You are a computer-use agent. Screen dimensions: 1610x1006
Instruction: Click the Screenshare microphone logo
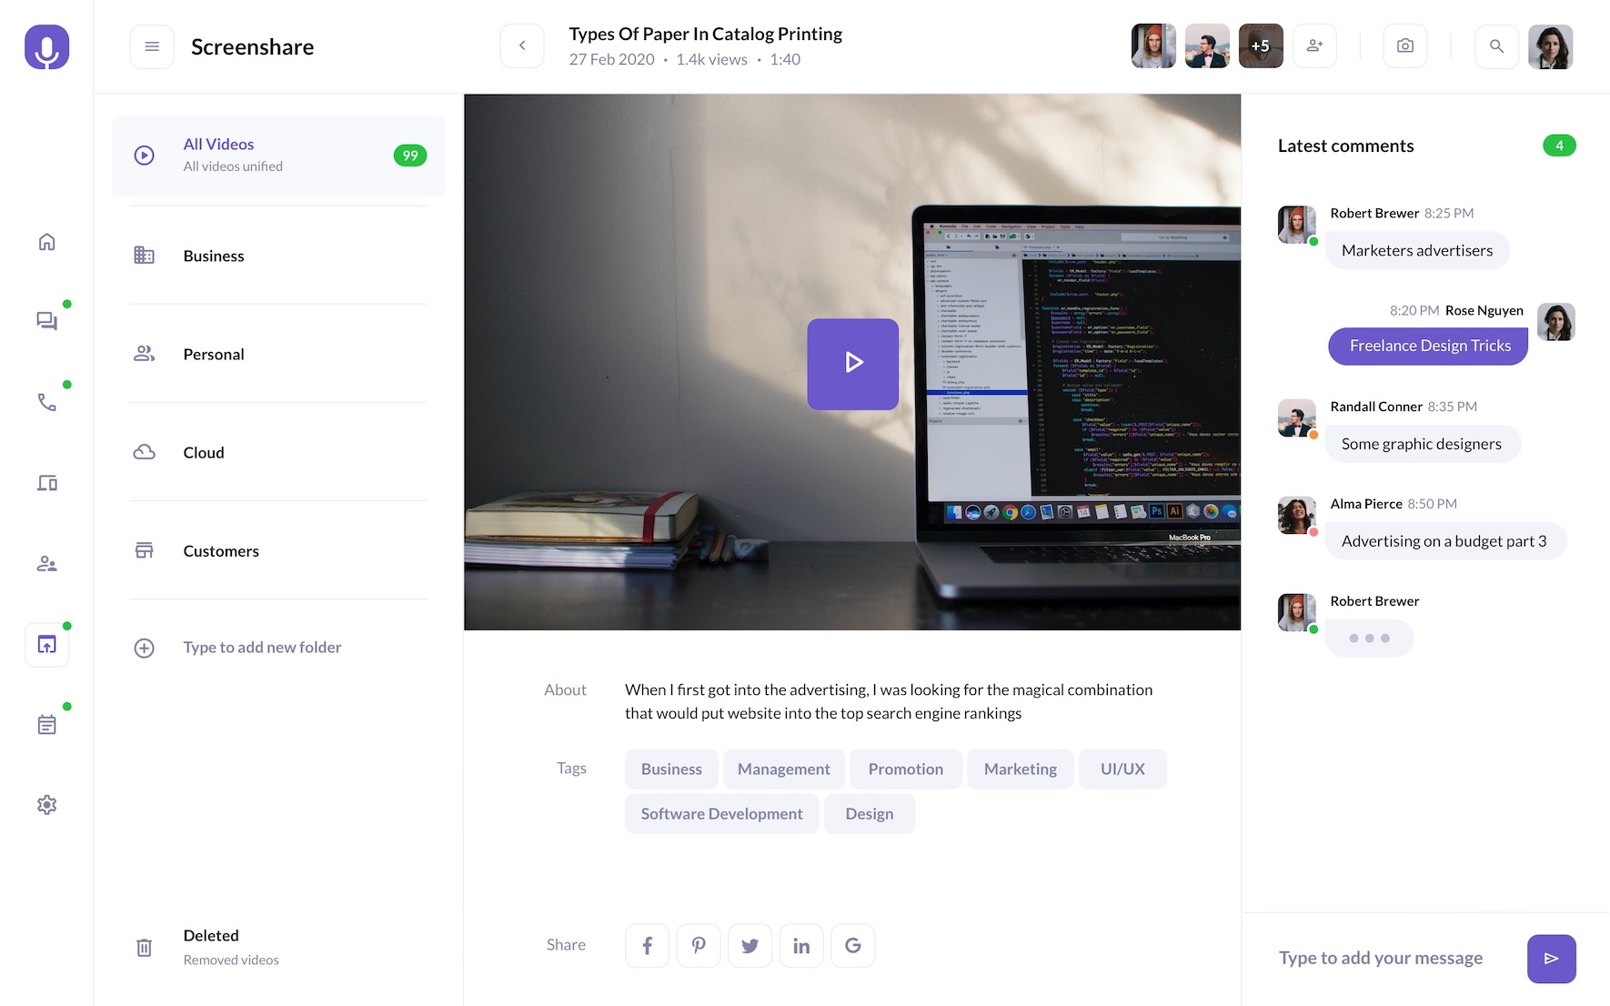point(46,46)
